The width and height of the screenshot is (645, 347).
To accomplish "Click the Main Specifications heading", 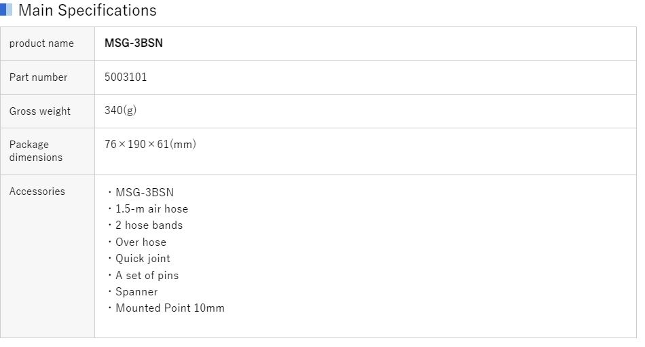I will tap(87, 10).
